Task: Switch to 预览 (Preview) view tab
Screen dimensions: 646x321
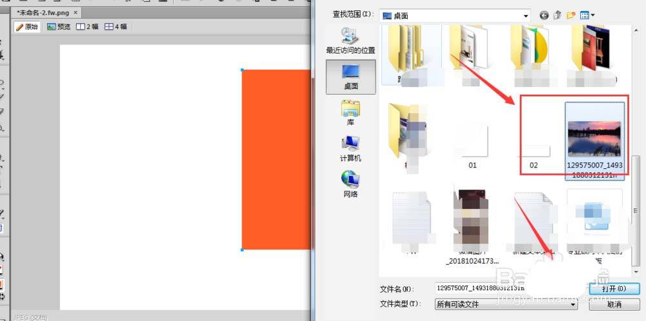Action: 59,27
